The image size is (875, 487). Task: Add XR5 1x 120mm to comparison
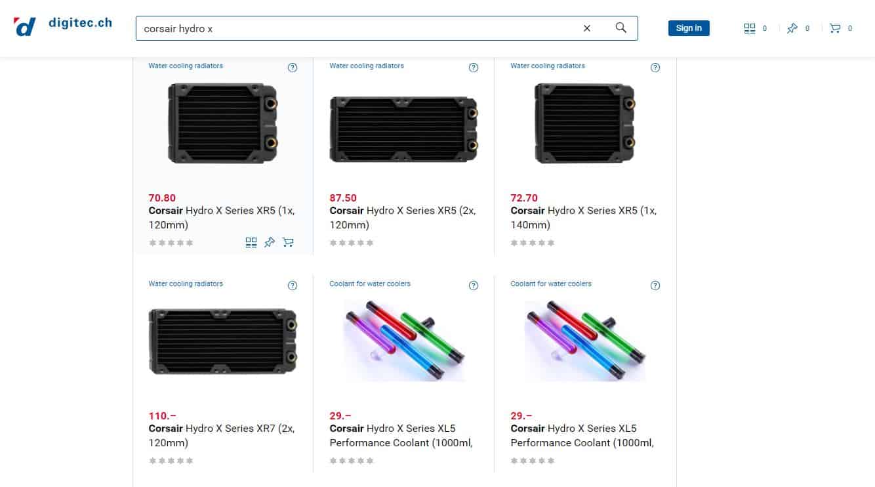(251, 243)
